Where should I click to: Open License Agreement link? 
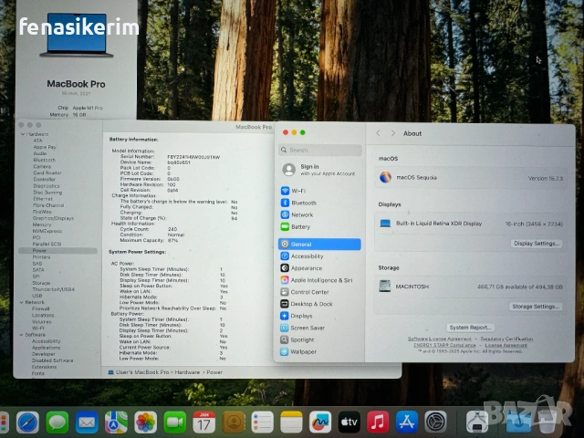point(506,345)
